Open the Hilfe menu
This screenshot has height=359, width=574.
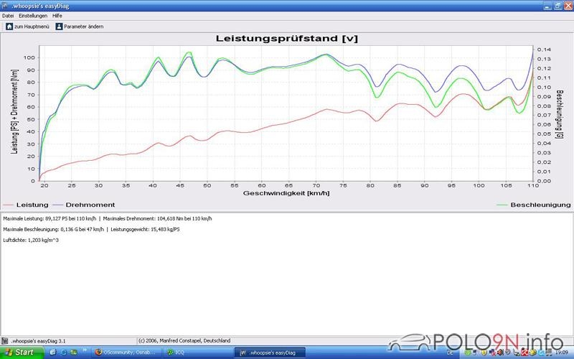tap(57, 15)
